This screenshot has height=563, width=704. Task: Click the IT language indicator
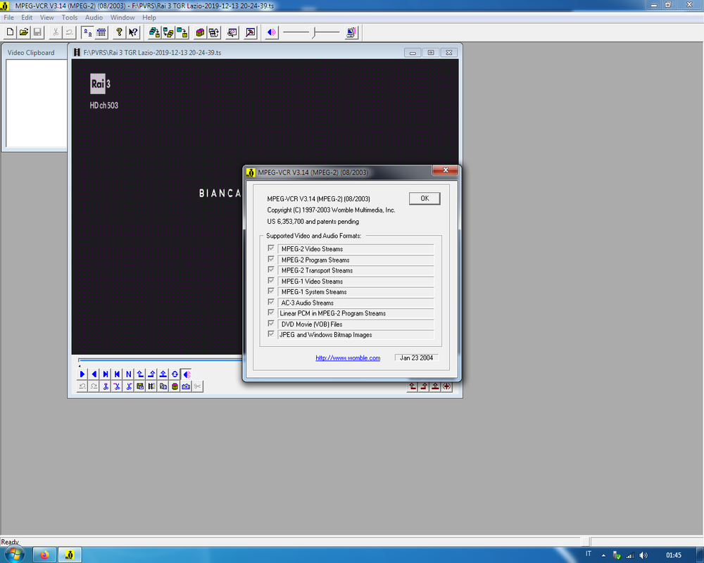(x=588, y=554)
